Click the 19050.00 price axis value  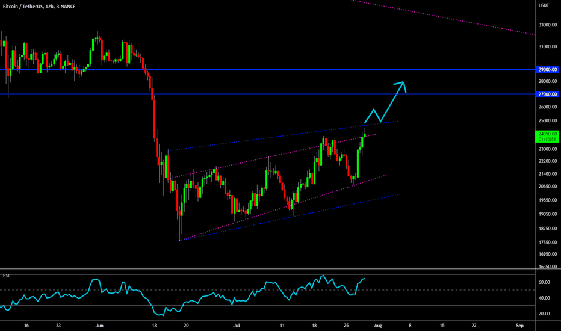click(548, 214)
